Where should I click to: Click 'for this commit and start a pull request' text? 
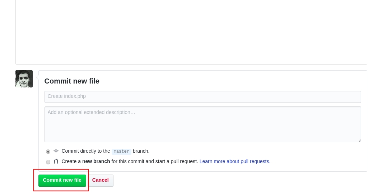pos(155,161)
